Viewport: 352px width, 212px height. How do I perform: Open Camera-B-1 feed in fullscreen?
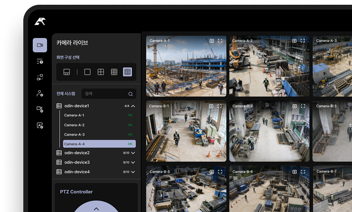(220, 106)
